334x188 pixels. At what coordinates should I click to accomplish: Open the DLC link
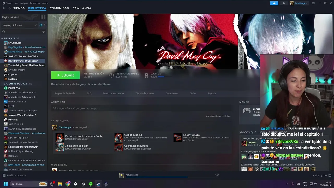(x=89, y=93)
